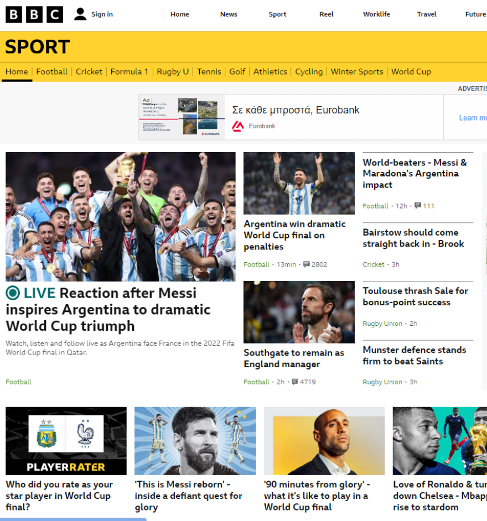The height and width of the screenshot is (521, 487).
Task: Click Learn more on Eurobank advert
Action: [473, 118]
